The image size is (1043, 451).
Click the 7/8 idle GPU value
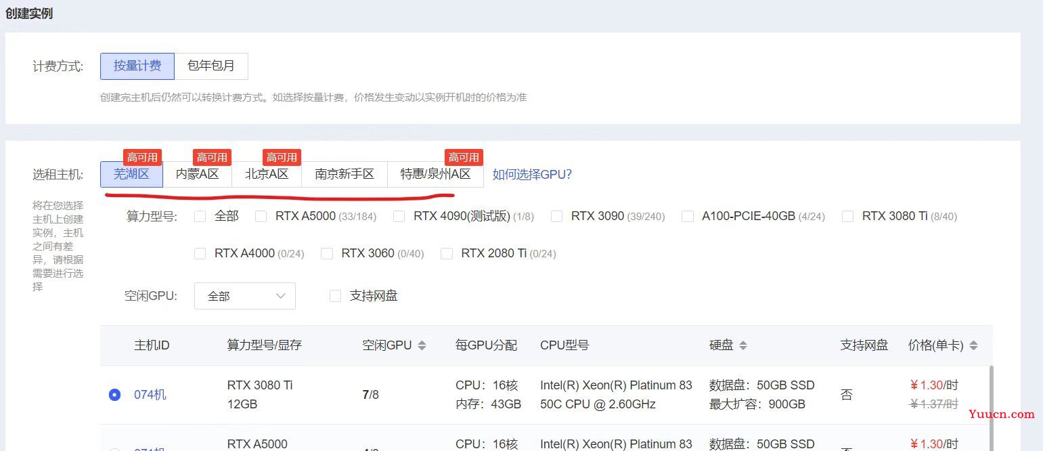point(371,395)
